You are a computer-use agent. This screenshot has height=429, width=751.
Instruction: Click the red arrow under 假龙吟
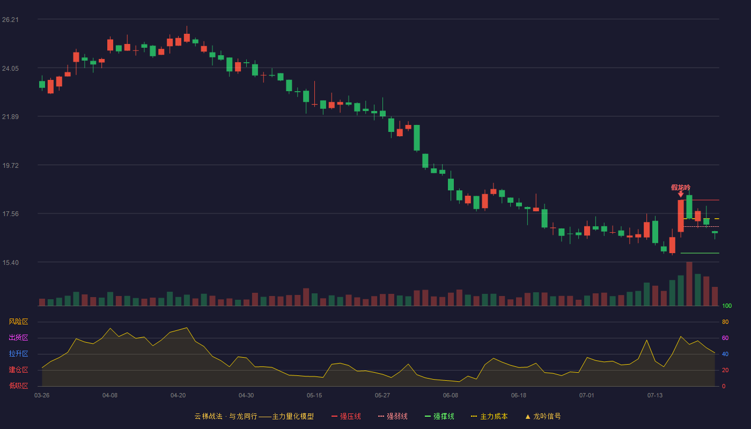[x=681, y=194]
